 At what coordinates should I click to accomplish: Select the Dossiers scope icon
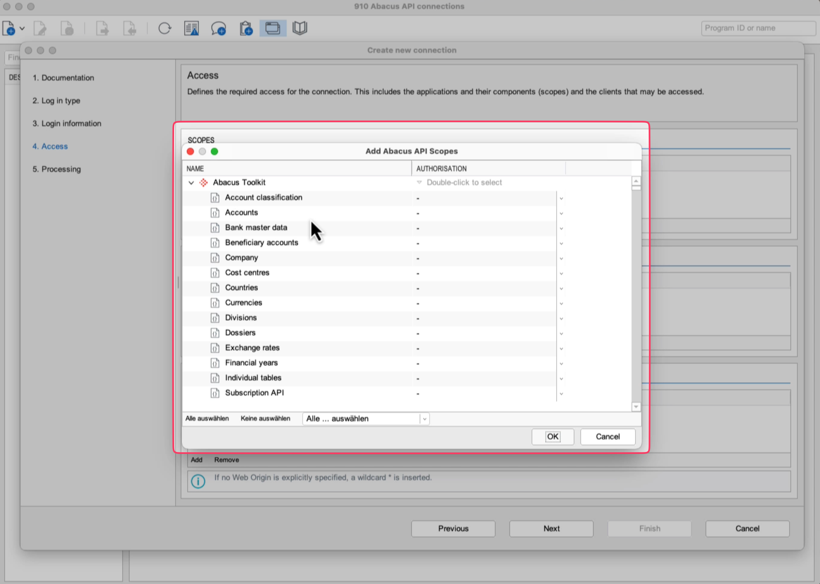point(215,333)
